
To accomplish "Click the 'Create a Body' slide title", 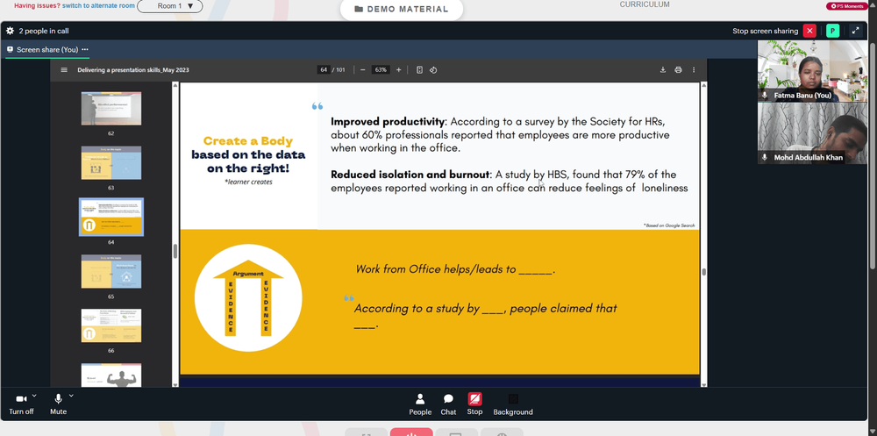I will [248, 141].
